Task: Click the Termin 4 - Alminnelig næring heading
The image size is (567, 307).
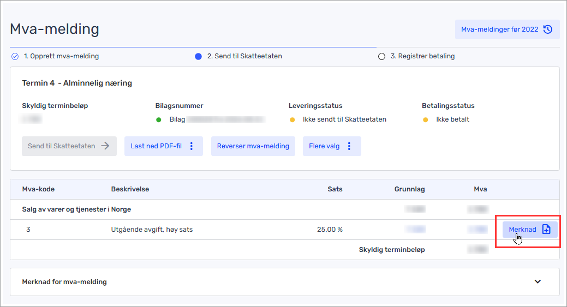Action: pos(77,83)
